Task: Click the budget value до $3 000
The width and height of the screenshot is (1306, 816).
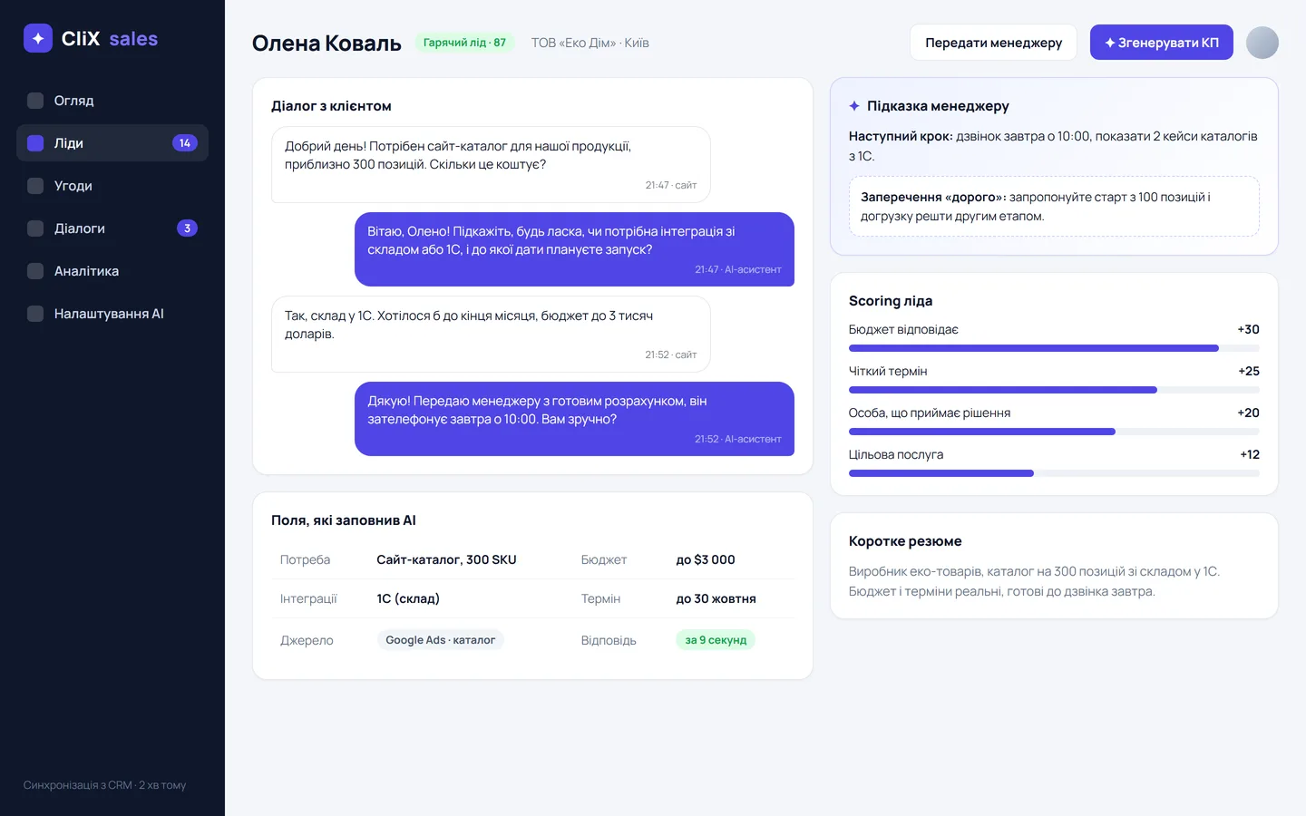Action: [706, 559]
